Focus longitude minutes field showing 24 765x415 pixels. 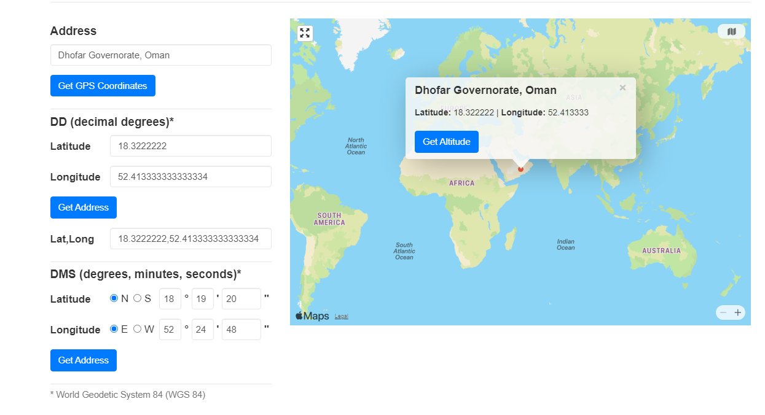tap(203, 330)
